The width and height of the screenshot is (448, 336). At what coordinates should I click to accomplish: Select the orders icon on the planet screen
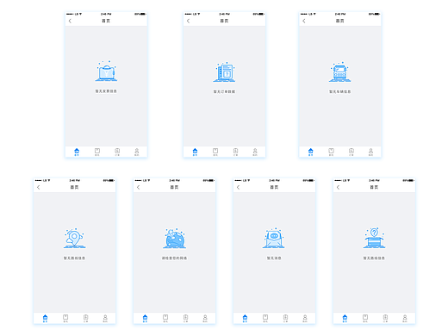185,318
